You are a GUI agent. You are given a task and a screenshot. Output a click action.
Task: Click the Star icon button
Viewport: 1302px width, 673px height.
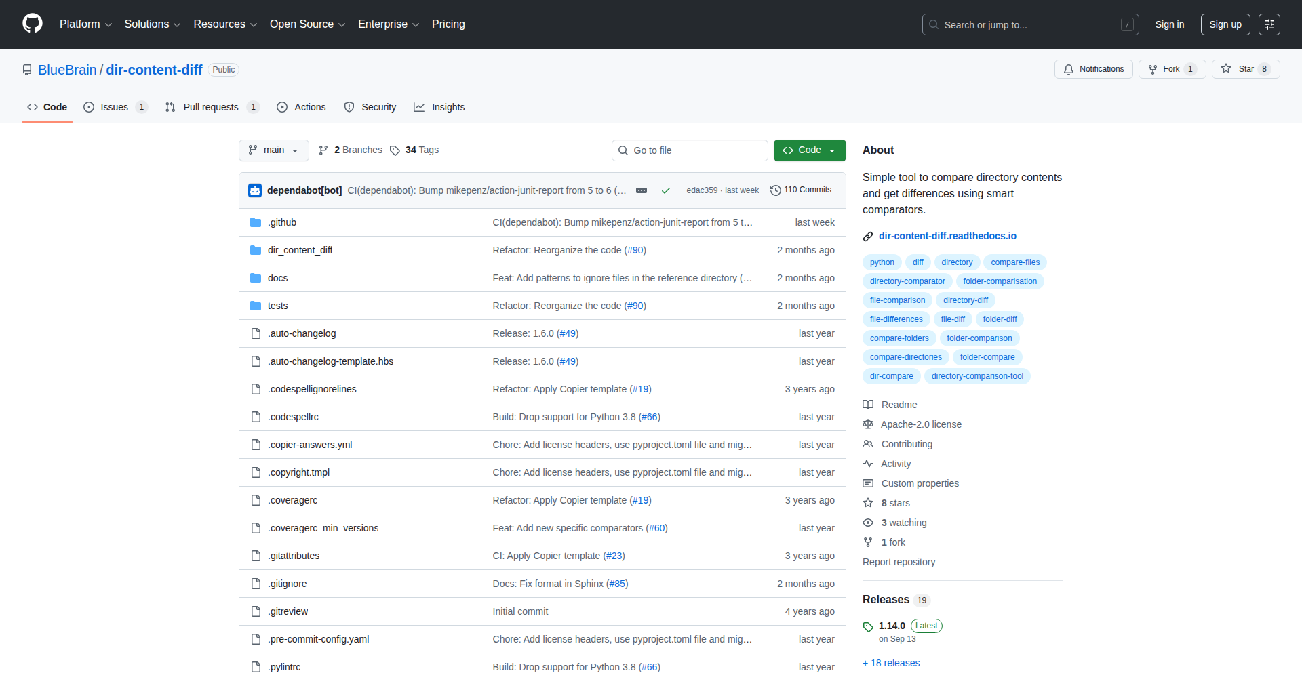coord(1226,69)
